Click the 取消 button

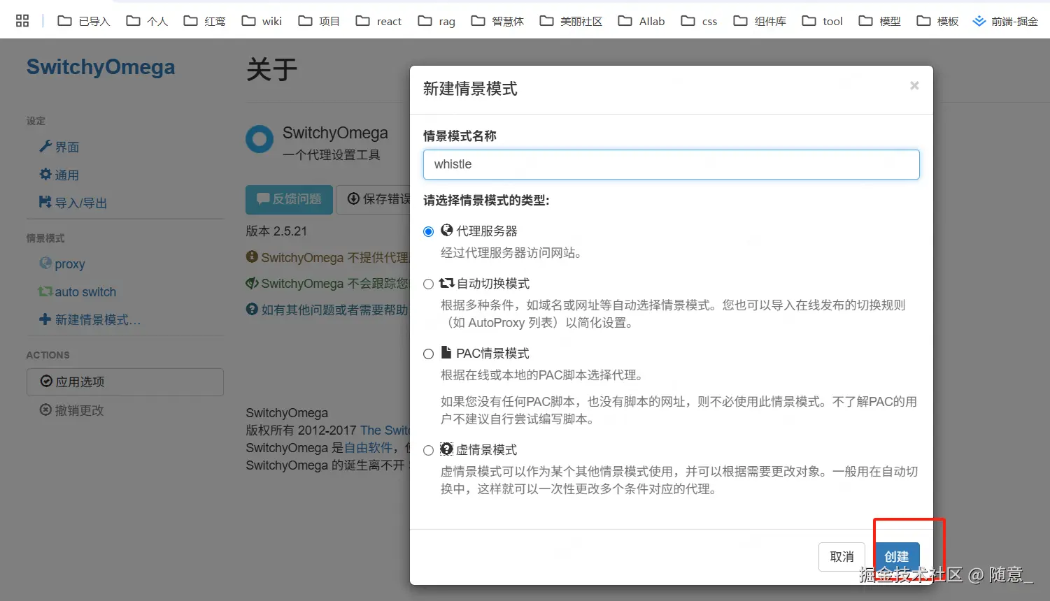click(842, 557)
